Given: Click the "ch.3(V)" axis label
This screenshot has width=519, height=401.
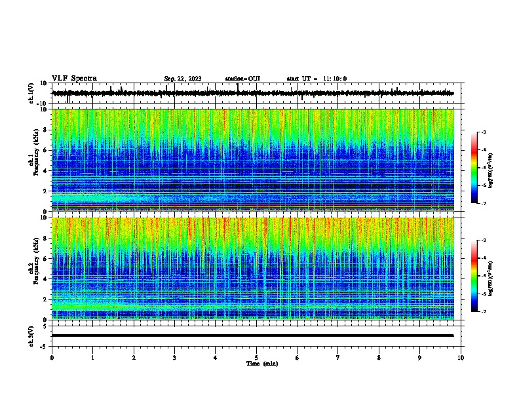Looking at the screenshot, I should point(31,336).
